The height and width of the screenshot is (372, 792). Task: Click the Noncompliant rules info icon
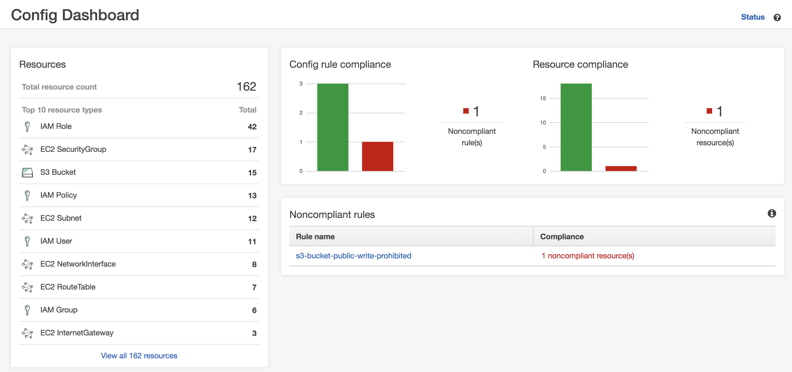771,213
